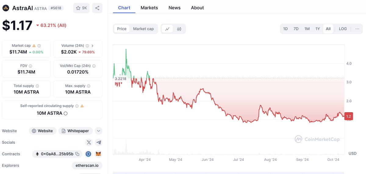Click the 0.01720% Vol/Mkt Cap value
Viewport: 366px width, 174px height.
coord(78,72)
